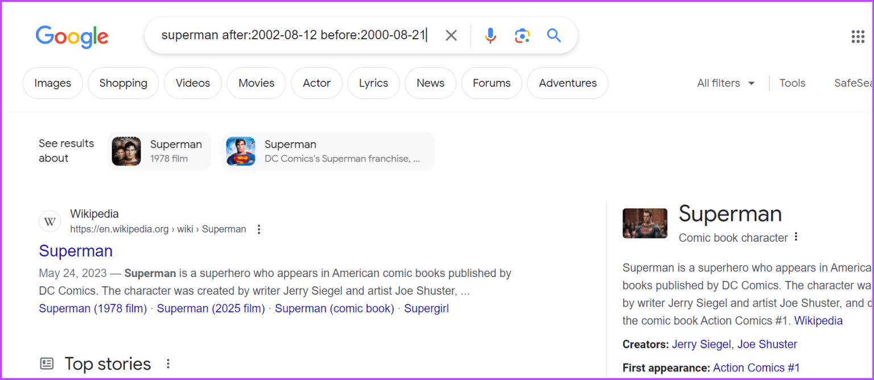Switch to the Images tab
This screenshot has height=380, width=874.
click(x=52, y=83)
